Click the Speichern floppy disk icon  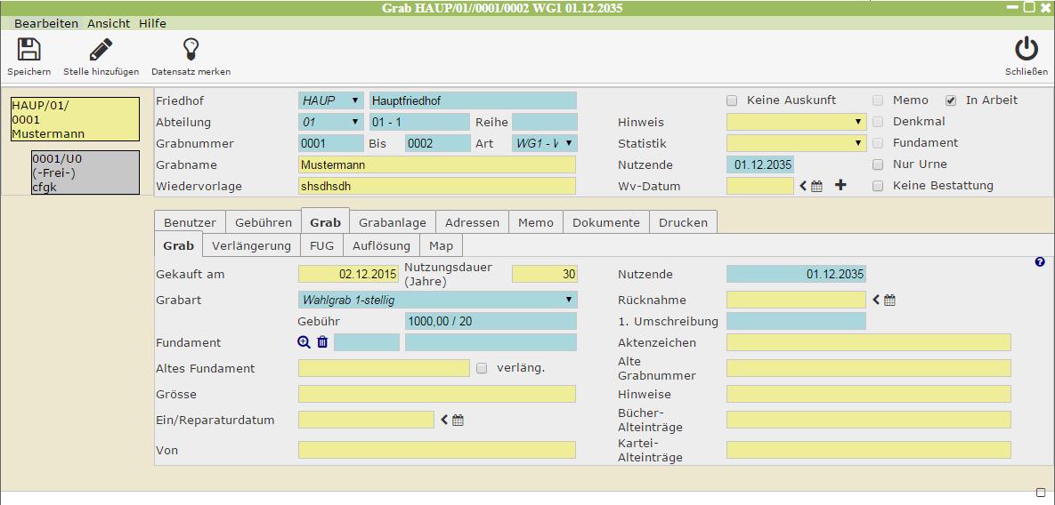click(x=29, y=50)
